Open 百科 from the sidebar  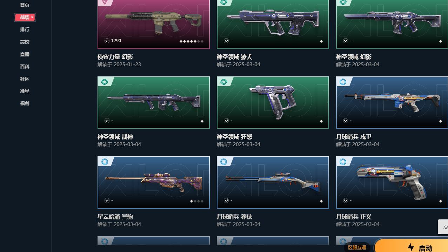pos(25,67)
